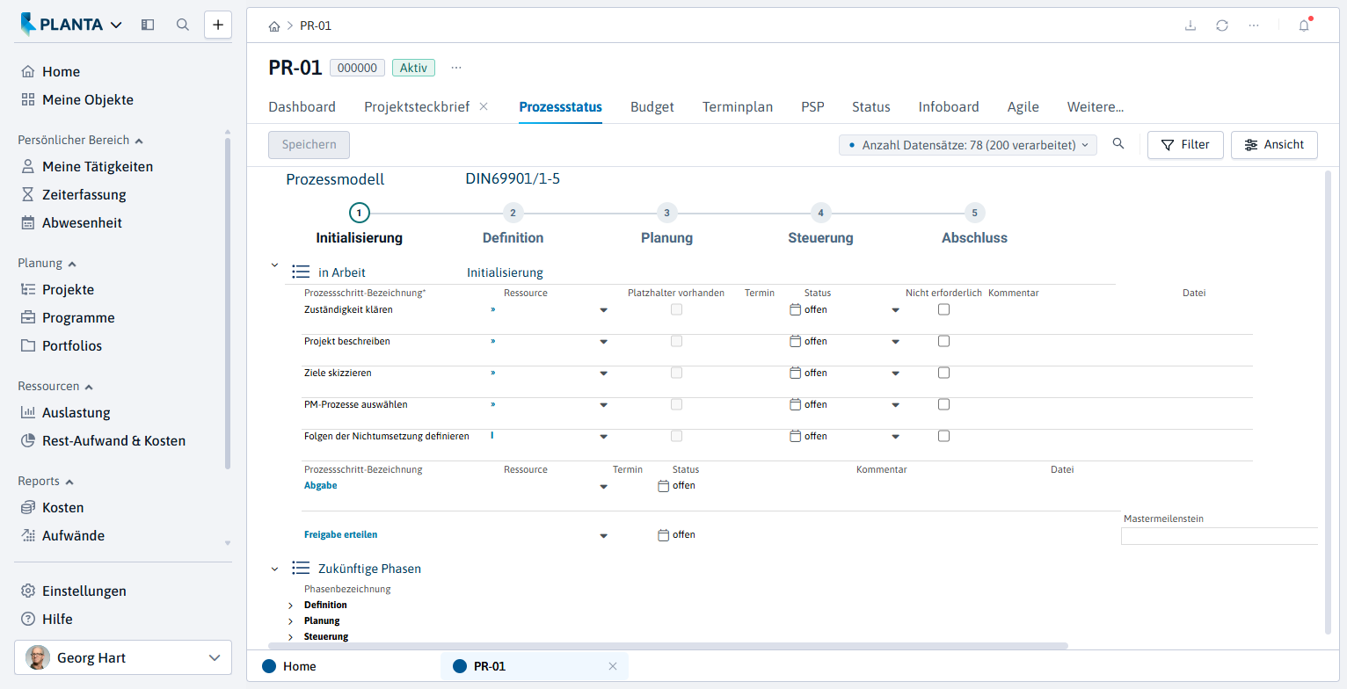The height and width of the screenshot is (689, 1347).
Task: Collapse the in Arbeit section
Action: coord(274,265)
